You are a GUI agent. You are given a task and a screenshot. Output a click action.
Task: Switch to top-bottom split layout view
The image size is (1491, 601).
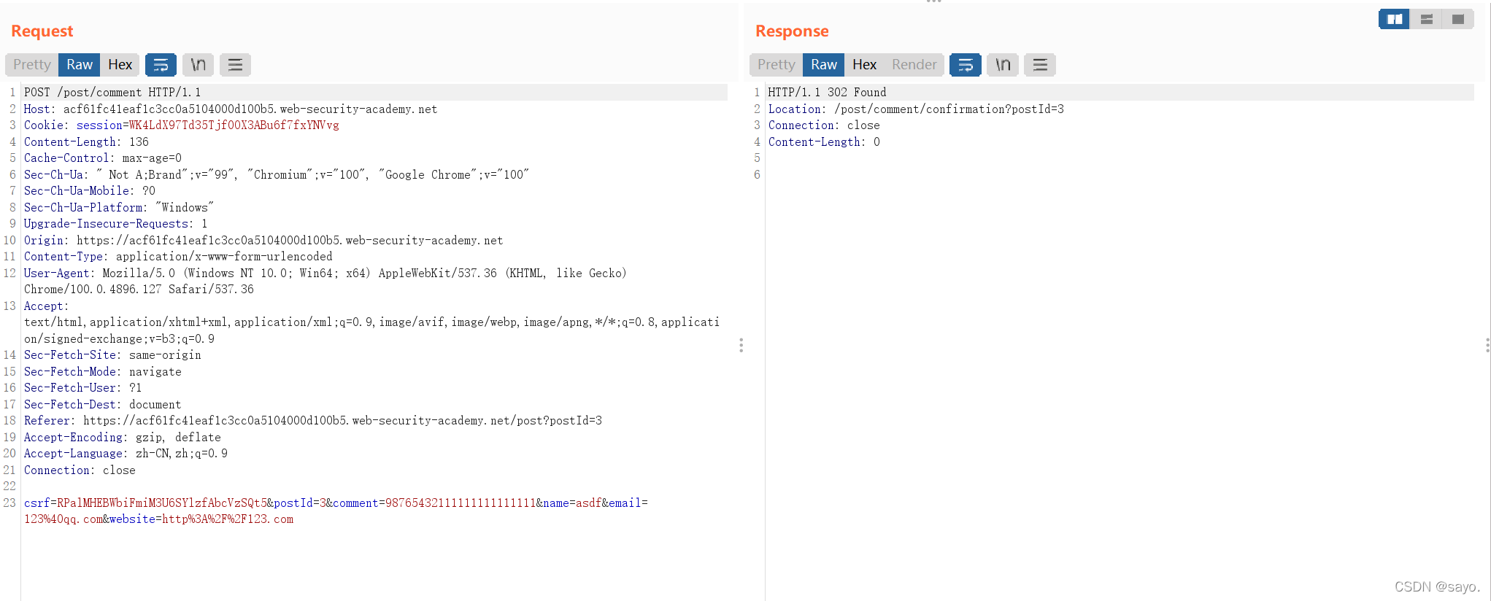coord(1426,20)
